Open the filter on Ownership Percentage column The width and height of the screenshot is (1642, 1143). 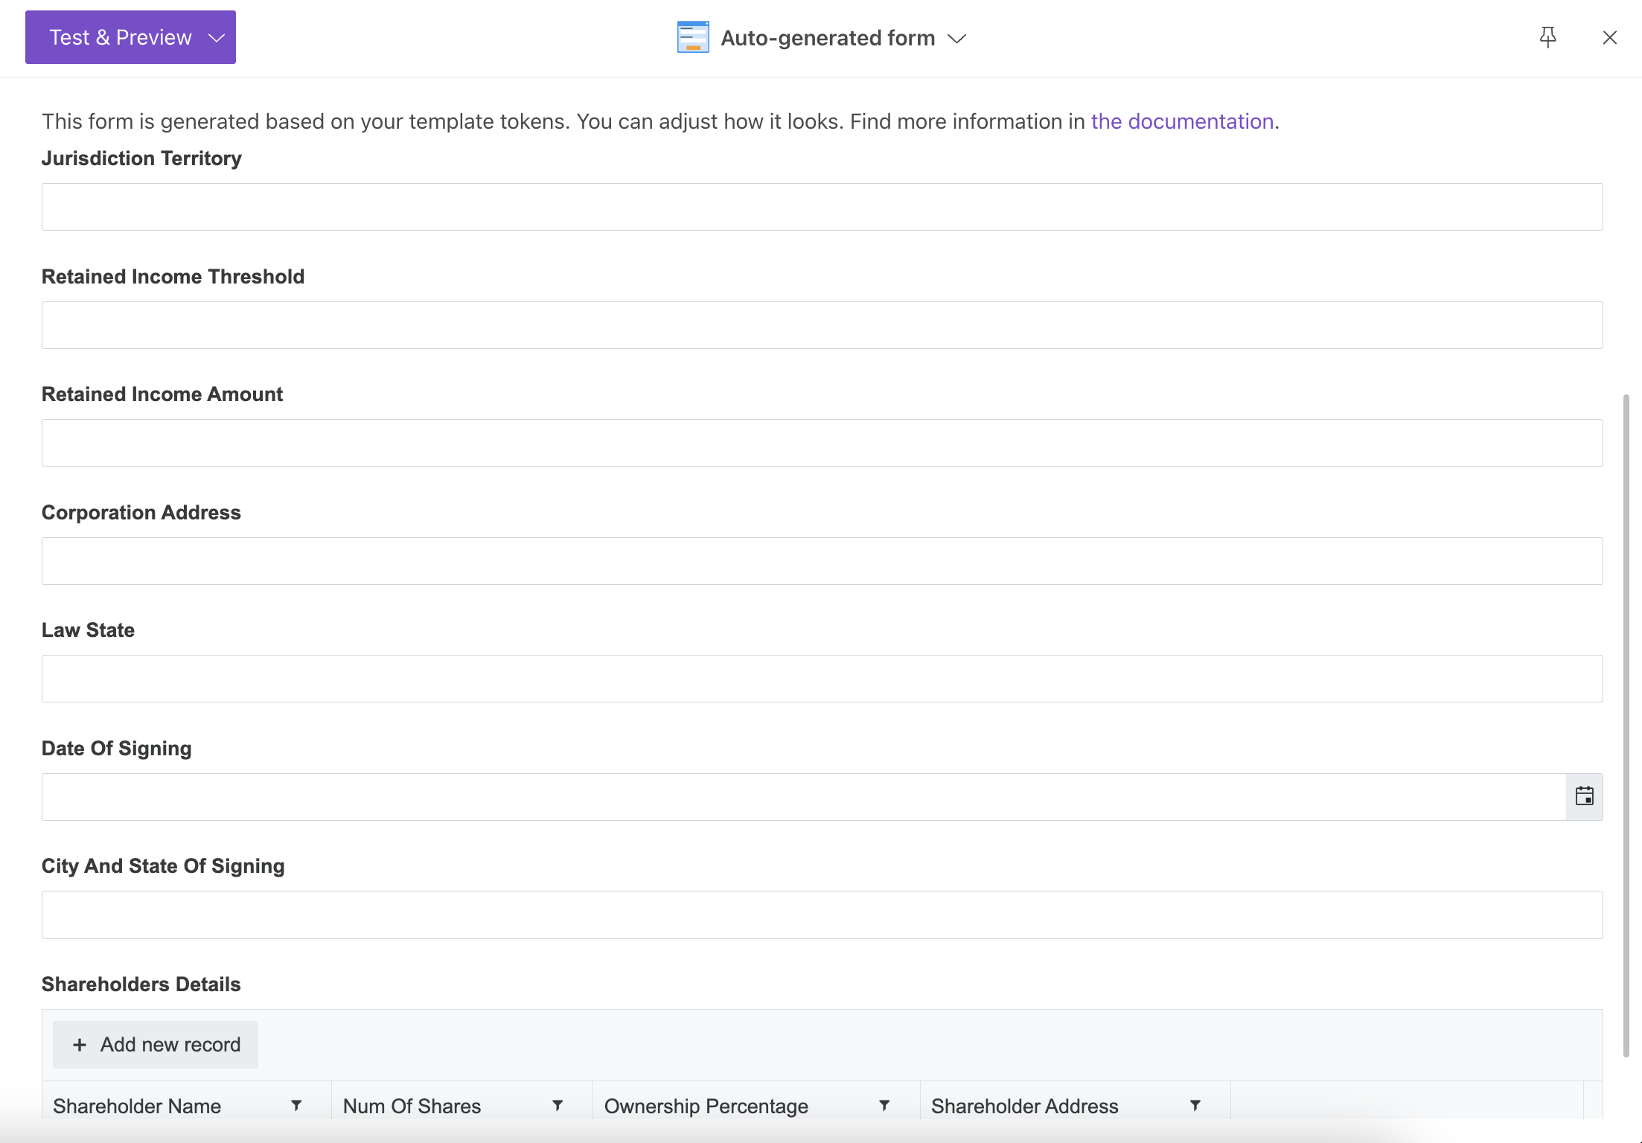pos(884,1106)
